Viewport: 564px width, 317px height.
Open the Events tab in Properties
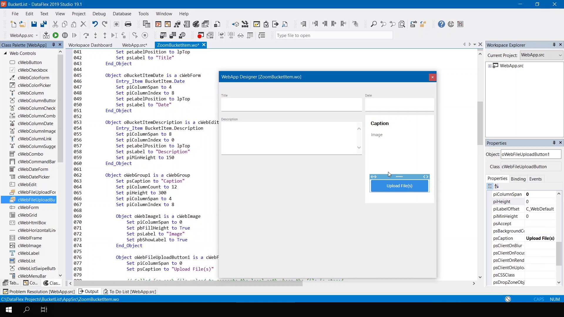coord(535,179)
